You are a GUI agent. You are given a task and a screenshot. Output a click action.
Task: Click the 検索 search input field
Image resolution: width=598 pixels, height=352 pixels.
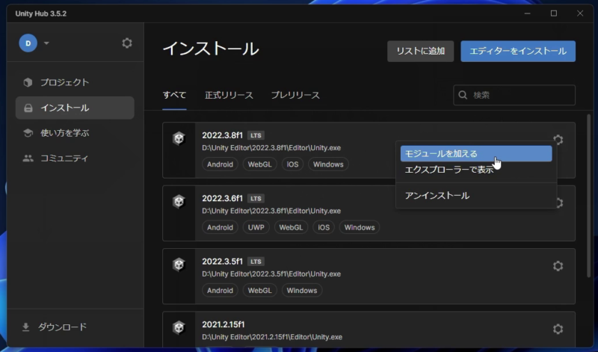520,95
